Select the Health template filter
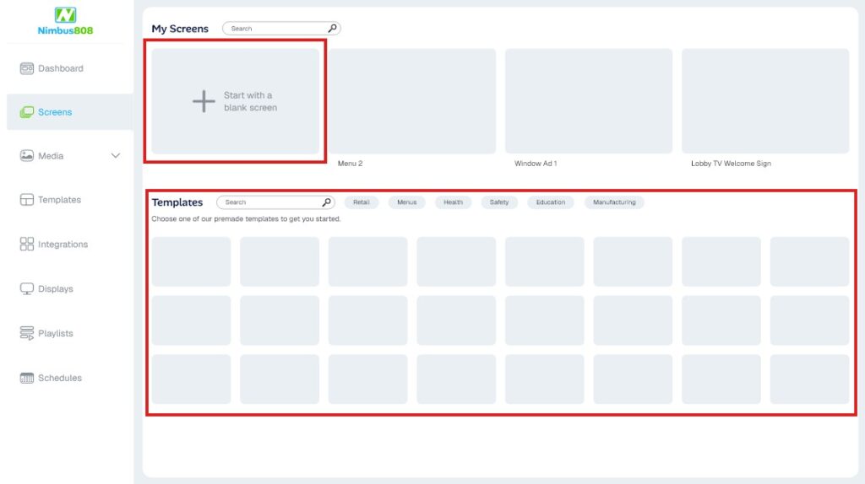865x484 pixels. coord(453,202)
